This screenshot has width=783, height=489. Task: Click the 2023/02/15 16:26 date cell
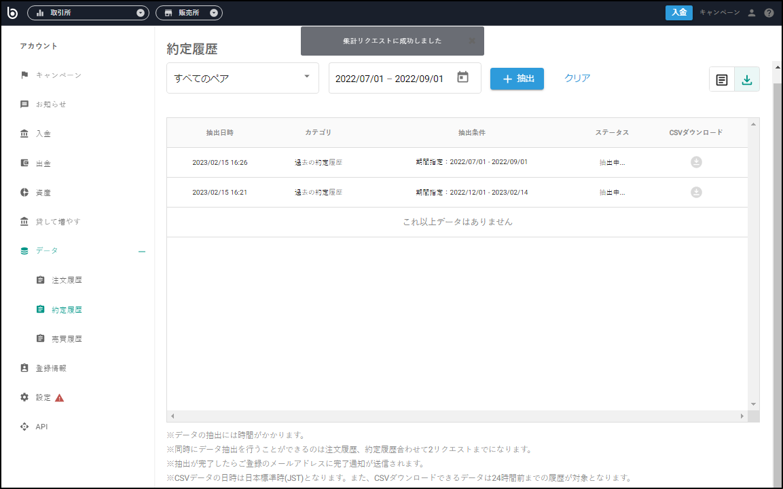click(220, 163)
